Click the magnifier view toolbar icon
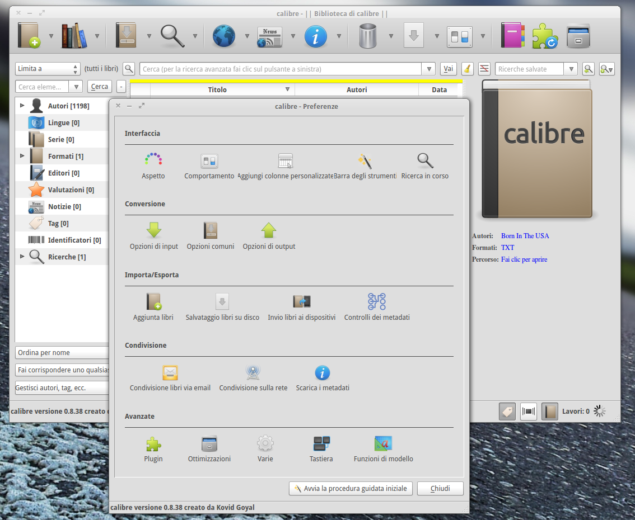Screen dimensions: 635x520 tap(172, 36)
